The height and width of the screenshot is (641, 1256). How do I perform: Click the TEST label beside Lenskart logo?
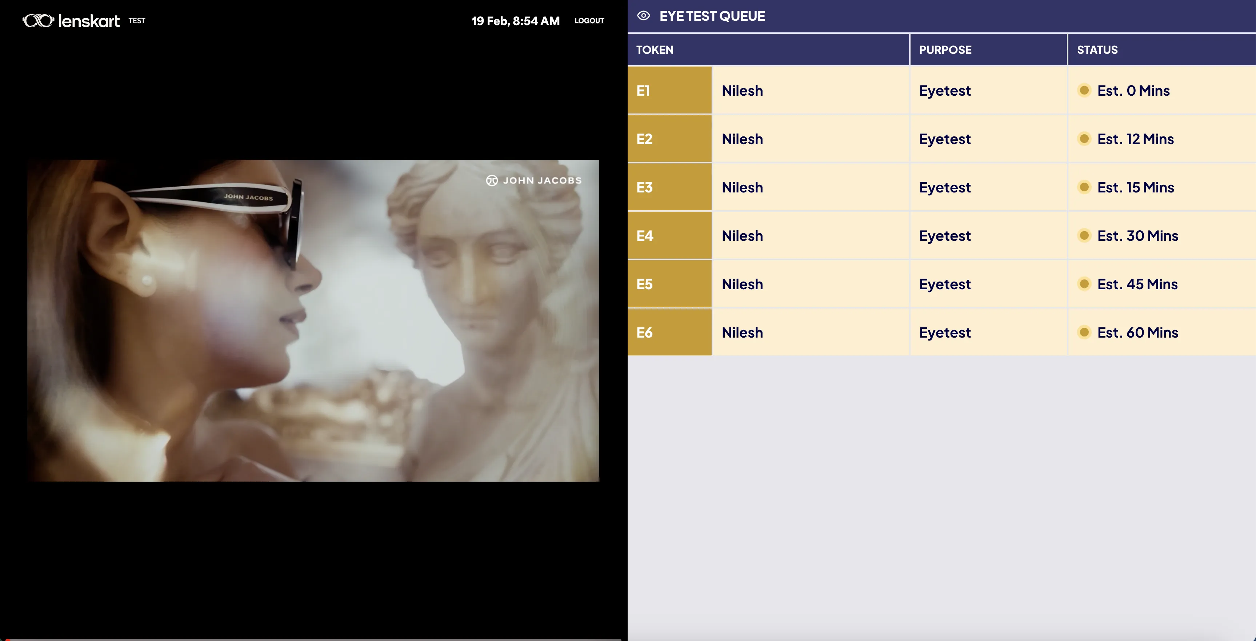tap(137, 20)
